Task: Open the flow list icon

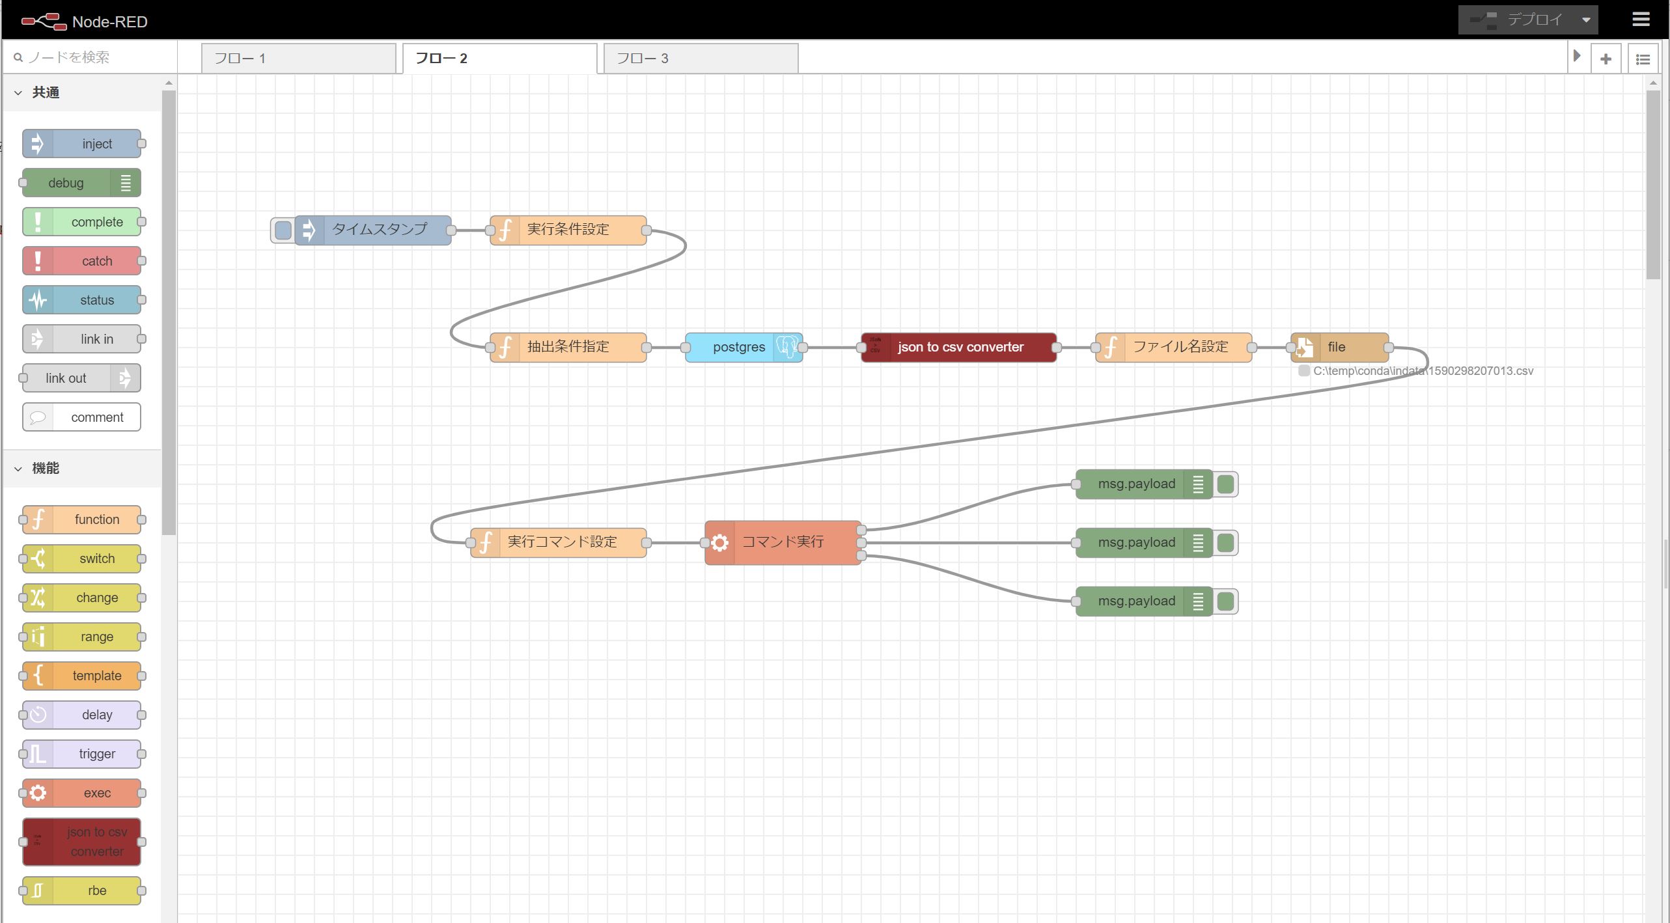Action: click(x=1643, y=59)
